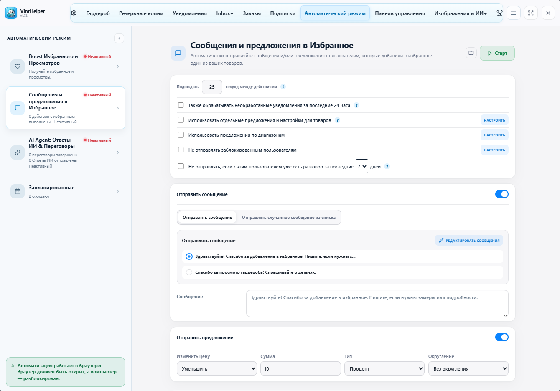Click chat bubble icon beside page heading
560x391 pixels.
click(178, 53)
